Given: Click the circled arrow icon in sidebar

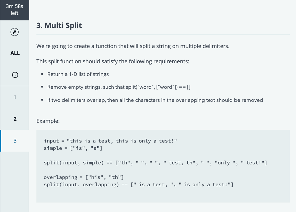Looking at the screenshot, I should (x=15, y=32).
